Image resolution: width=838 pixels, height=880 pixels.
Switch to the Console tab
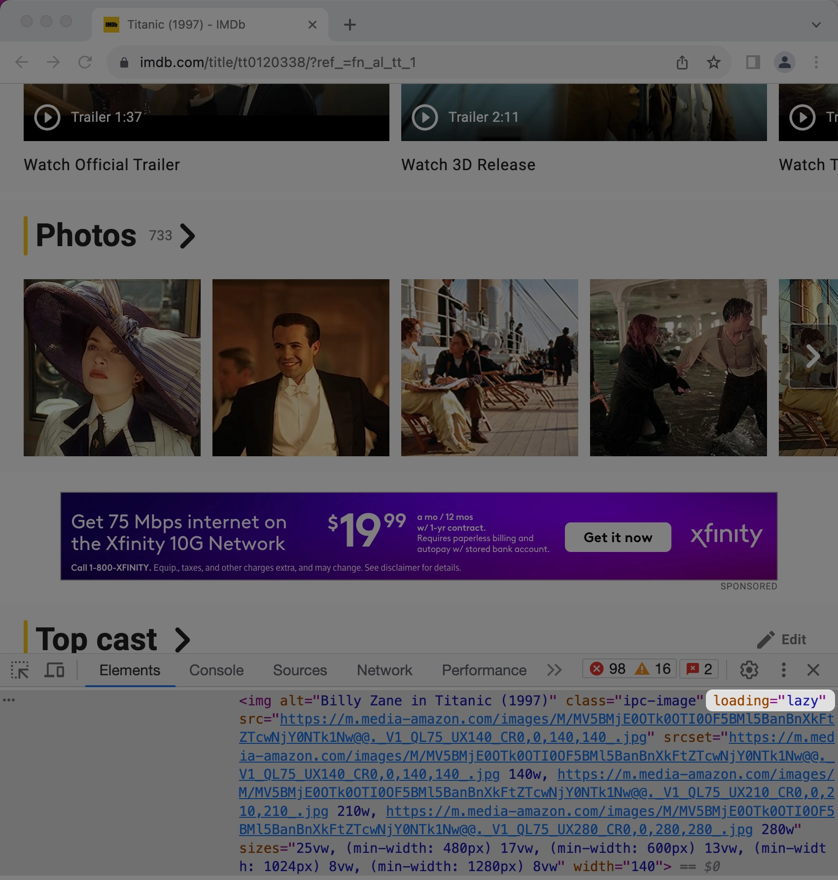[x=216, y=670]
